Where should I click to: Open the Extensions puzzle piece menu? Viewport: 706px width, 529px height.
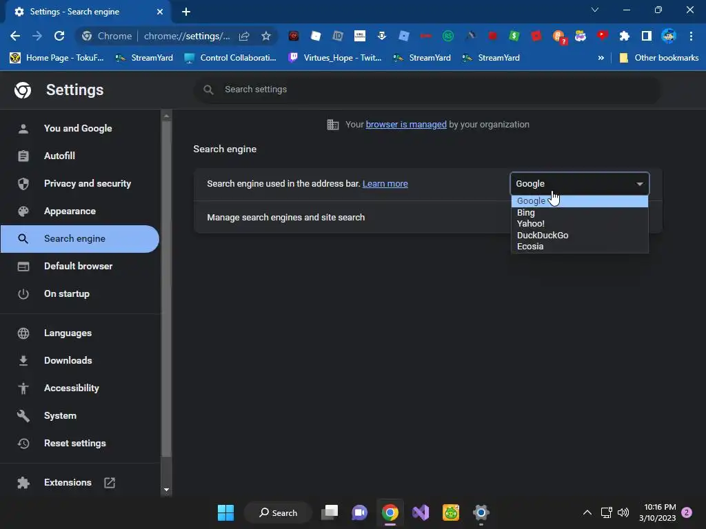click(625, 36)
